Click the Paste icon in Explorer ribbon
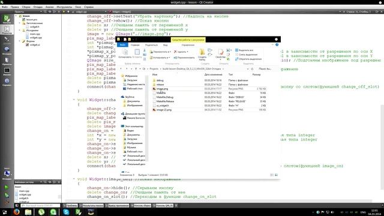The height and width of the screenshot is (216, 384). 137,53
